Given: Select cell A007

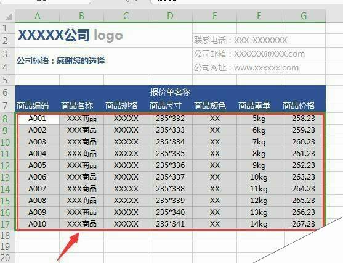Looking at the screenshot, I should [38, 189].
